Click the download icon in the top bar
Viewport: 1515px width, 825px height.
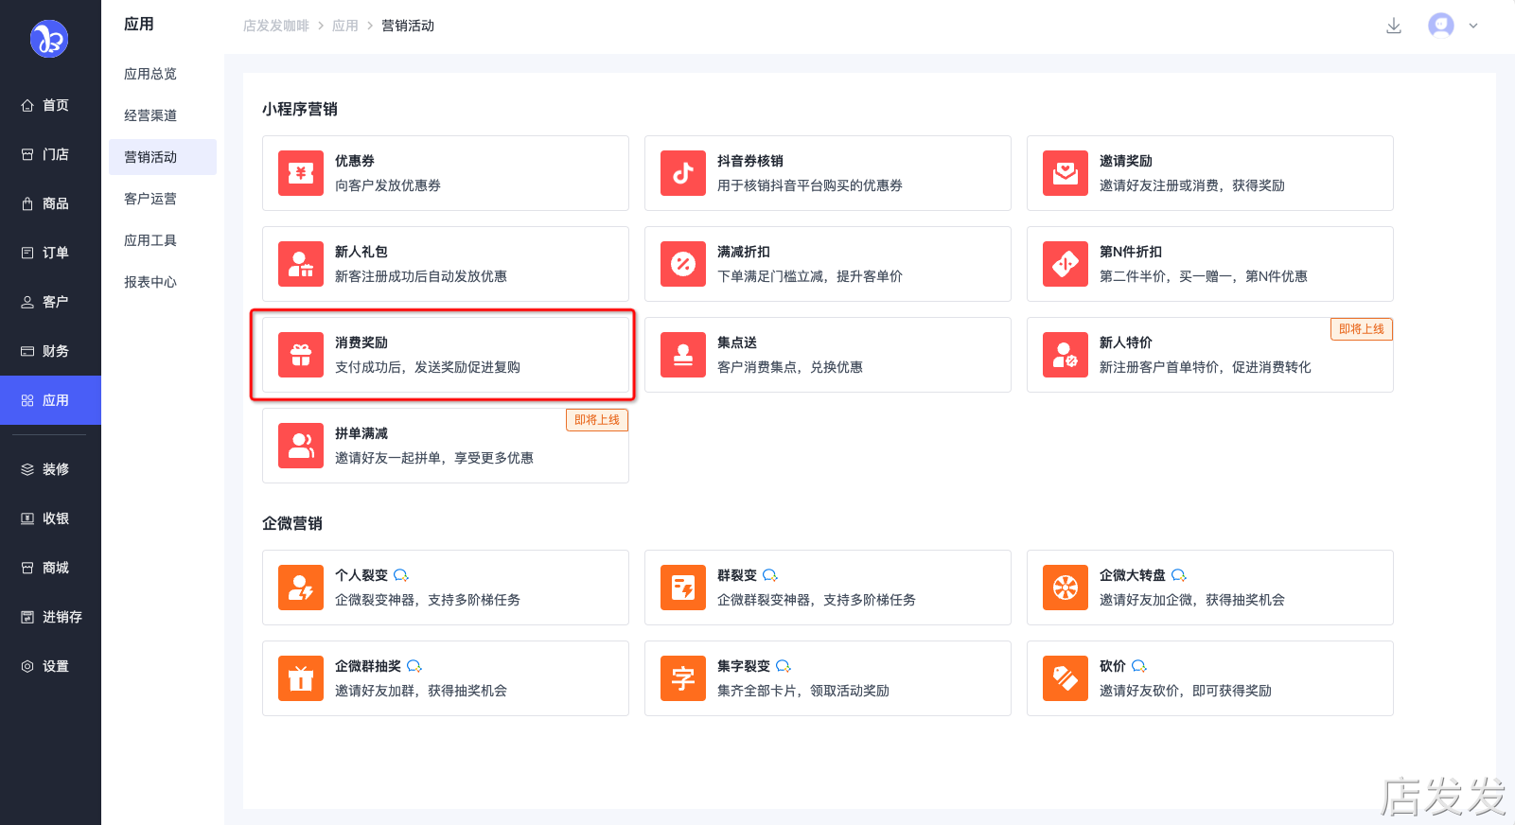pos(1393,26)
